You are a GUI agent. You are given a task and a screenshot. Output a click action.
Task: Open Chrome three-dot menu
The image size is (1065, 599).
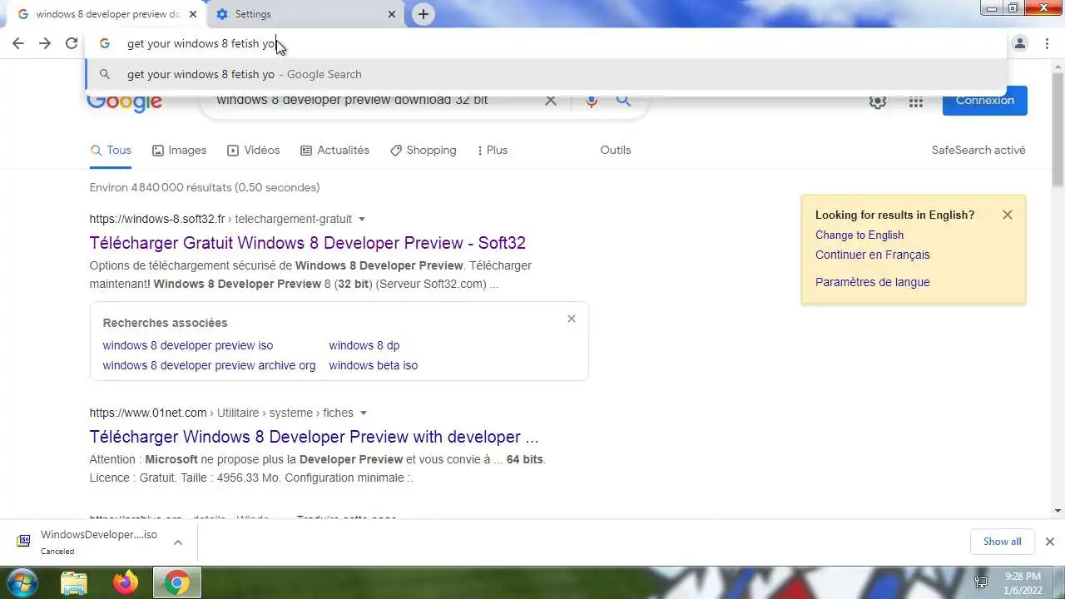tap(1047, 43)
